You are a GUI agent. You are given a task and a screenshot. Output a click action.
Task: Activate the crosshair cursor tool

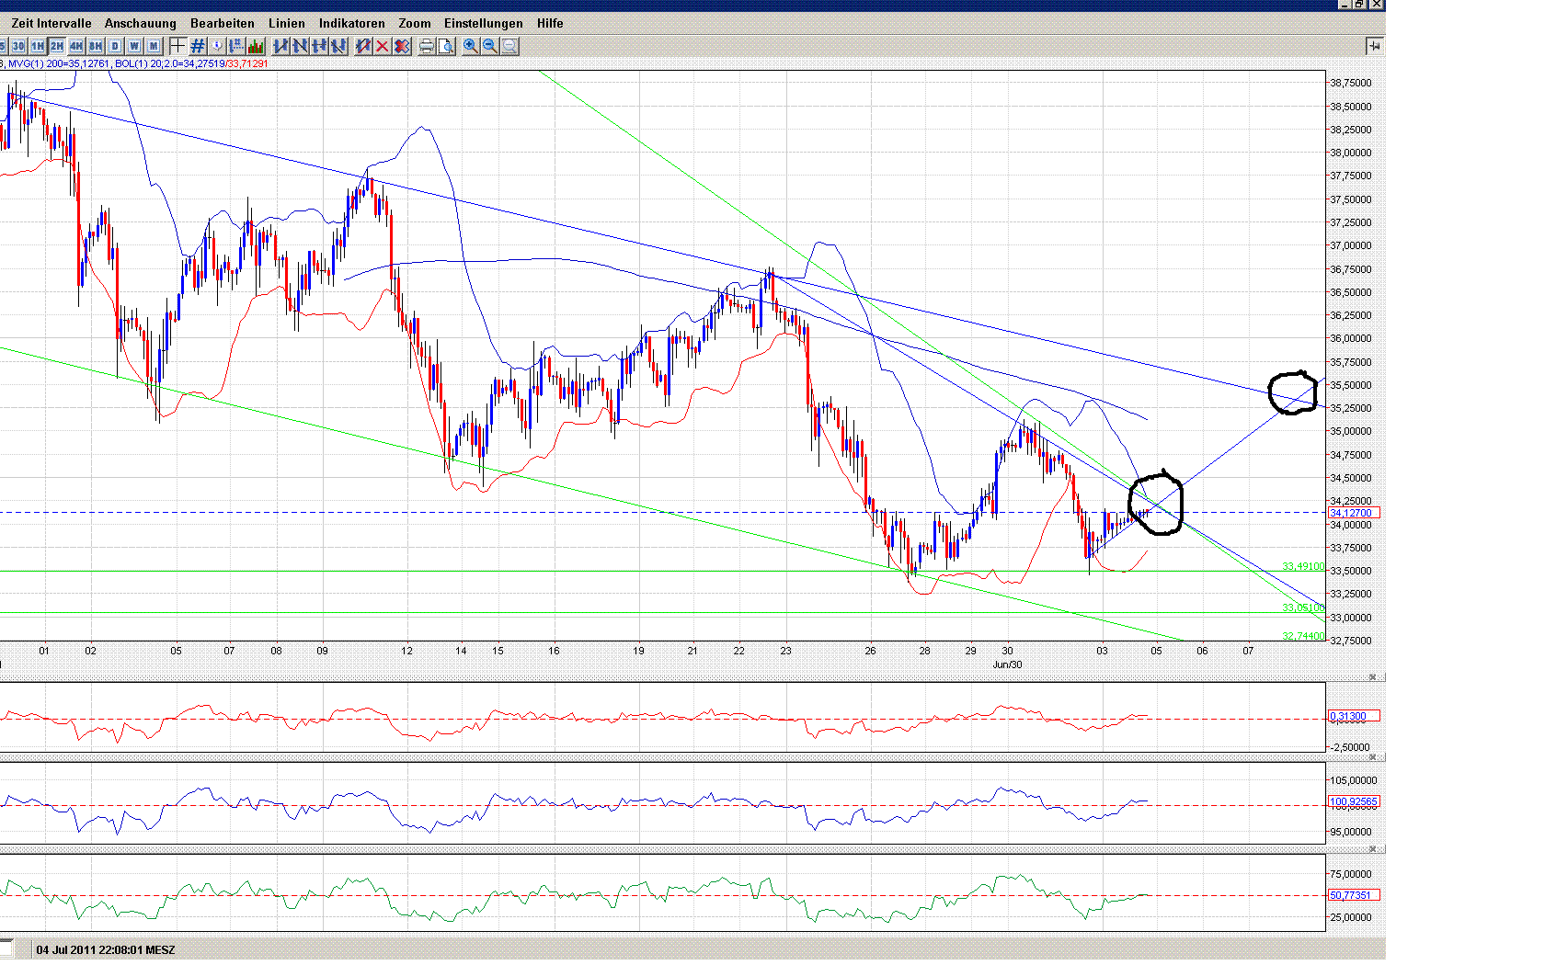point(178,46)
